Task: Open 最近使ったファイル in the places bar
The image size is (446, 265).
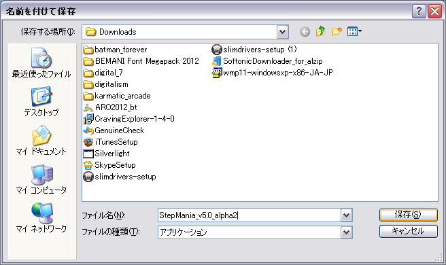Action: coord(41,63)
